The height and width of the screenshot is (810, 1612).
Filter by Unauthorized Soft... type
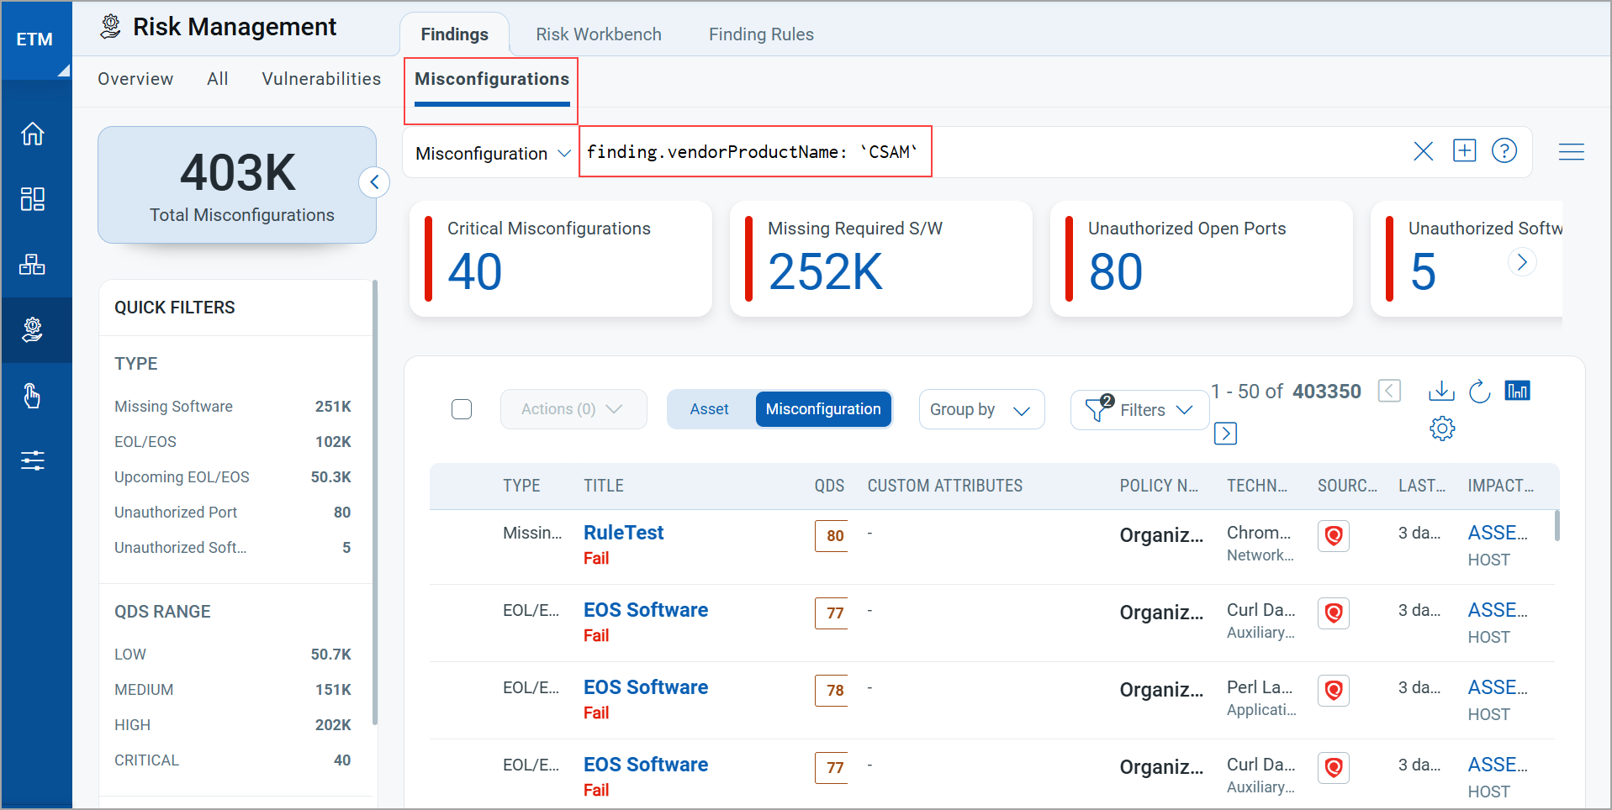pos(233,548)
